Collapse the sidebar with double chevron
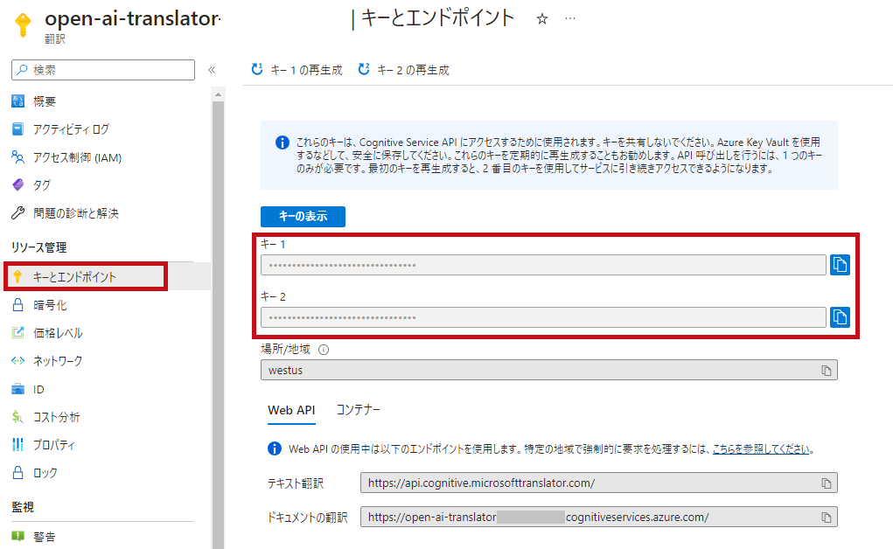The width and height of the screenshot is (893, 549). [x=212, y=70]
